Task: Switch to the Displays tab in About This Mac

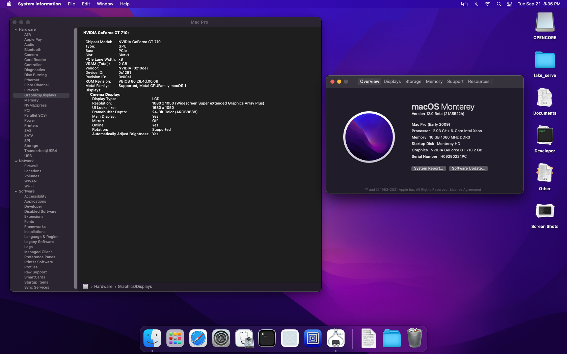Action: click(392, 81)
